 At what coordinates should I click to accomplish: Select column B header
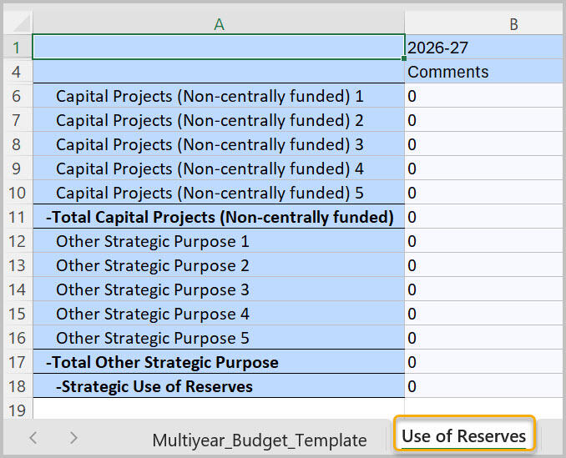pos(483,24)
